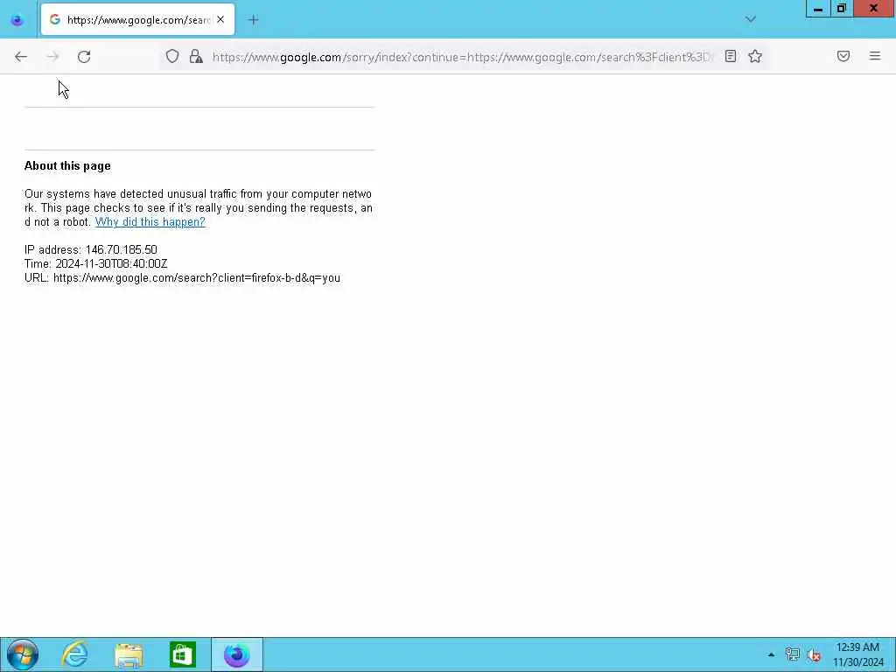Open the taskbar clock and date
This screenshot has width=896, height=672.
tap(857, 654)
